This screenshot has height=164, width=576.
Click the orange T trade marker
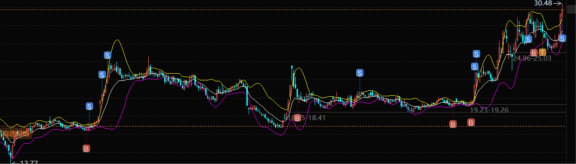pos(542,52)
